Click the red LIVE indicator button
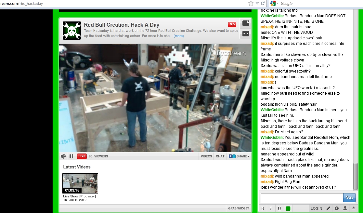The width and height of the screenshot is (363, 213). (x=82, y=156)
